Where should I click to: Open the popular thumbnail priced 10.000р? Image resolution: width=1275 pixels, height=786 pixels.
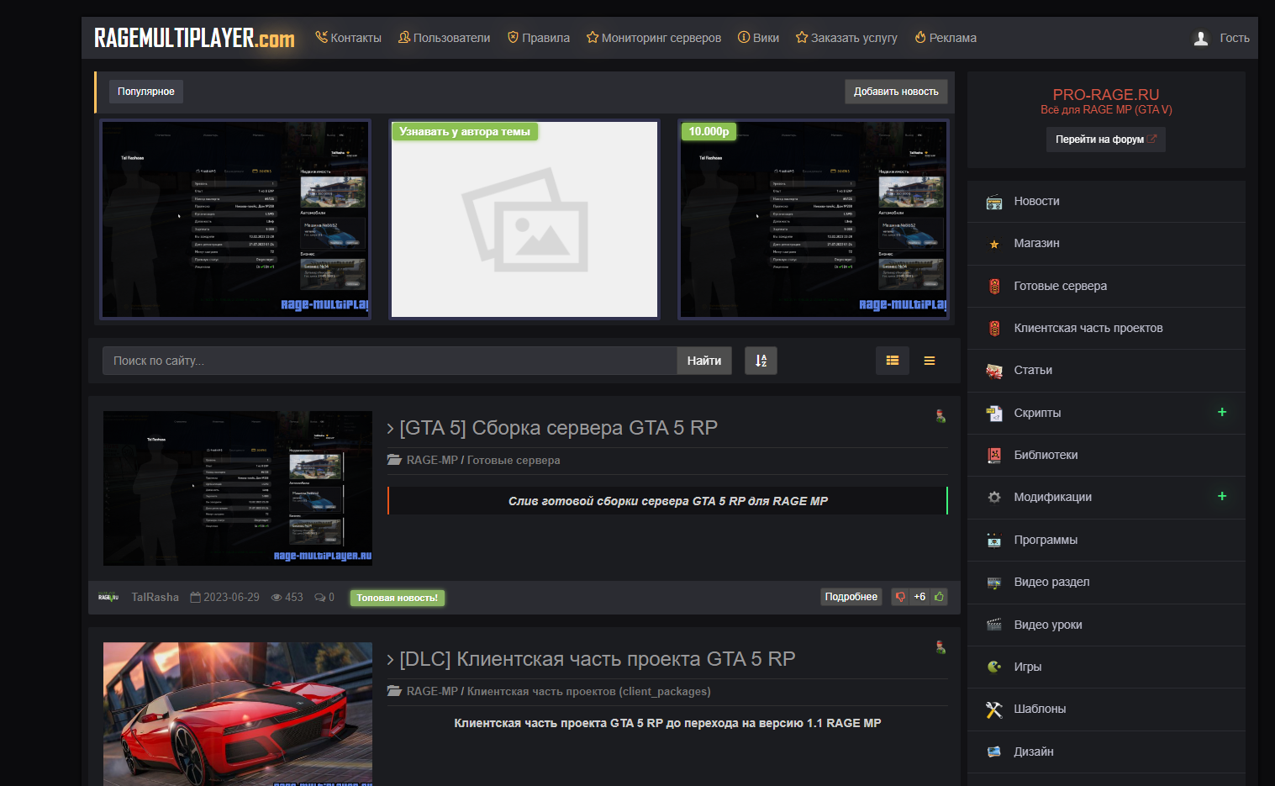[x=814, y=219]
